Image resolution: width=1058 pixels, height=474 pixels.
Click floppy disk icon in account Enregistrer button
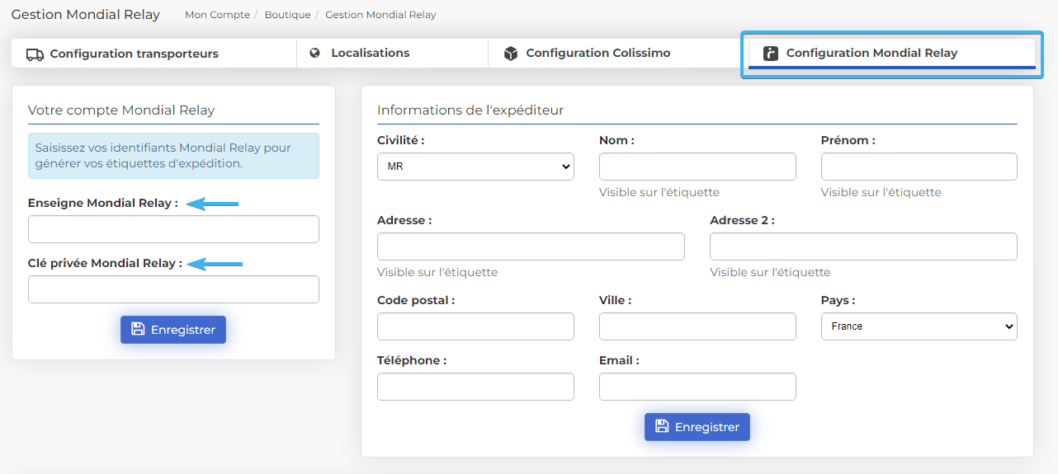click(138, 329)
